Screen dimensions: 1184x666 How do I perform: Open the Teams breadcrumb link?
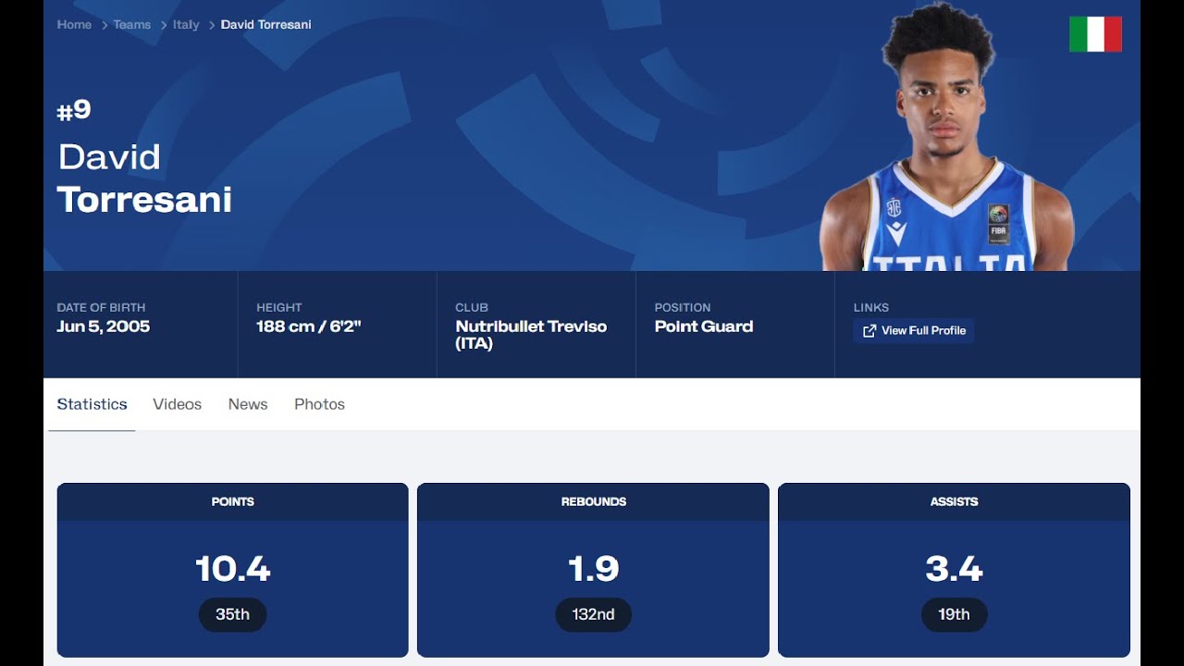click(131, 25)
